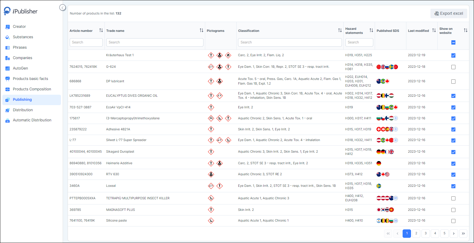Click health hazard pictogram in RTV 630 row
The image size is (474, 243).
point(211,174)
